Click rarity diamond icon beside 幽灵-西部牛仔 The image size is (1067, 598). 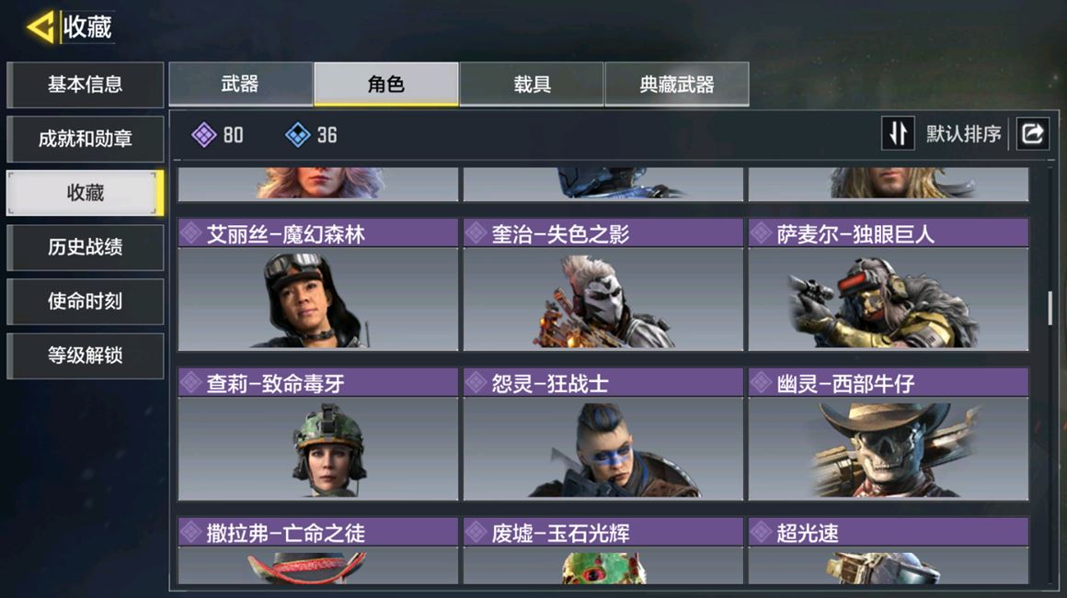762,383
